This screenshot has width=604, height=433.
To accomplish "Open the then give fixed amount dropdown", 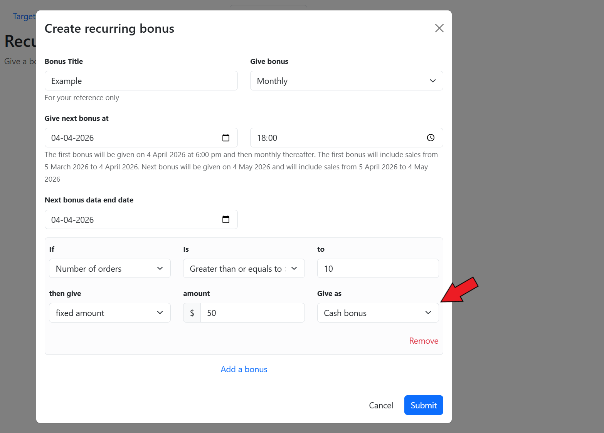I will click(x=109, y=313).
